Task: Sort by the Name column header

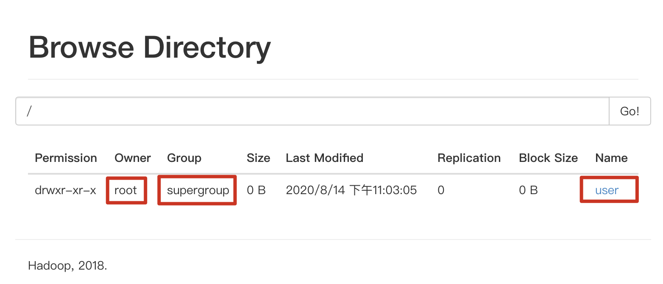Action: tap(611, 158)
